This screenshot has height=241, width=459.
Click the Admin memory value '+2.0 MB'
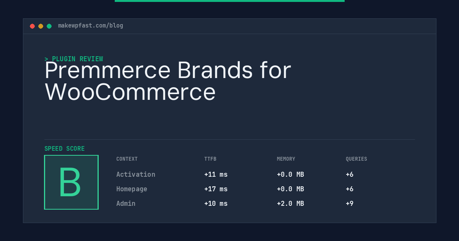(x=290, y=204)
